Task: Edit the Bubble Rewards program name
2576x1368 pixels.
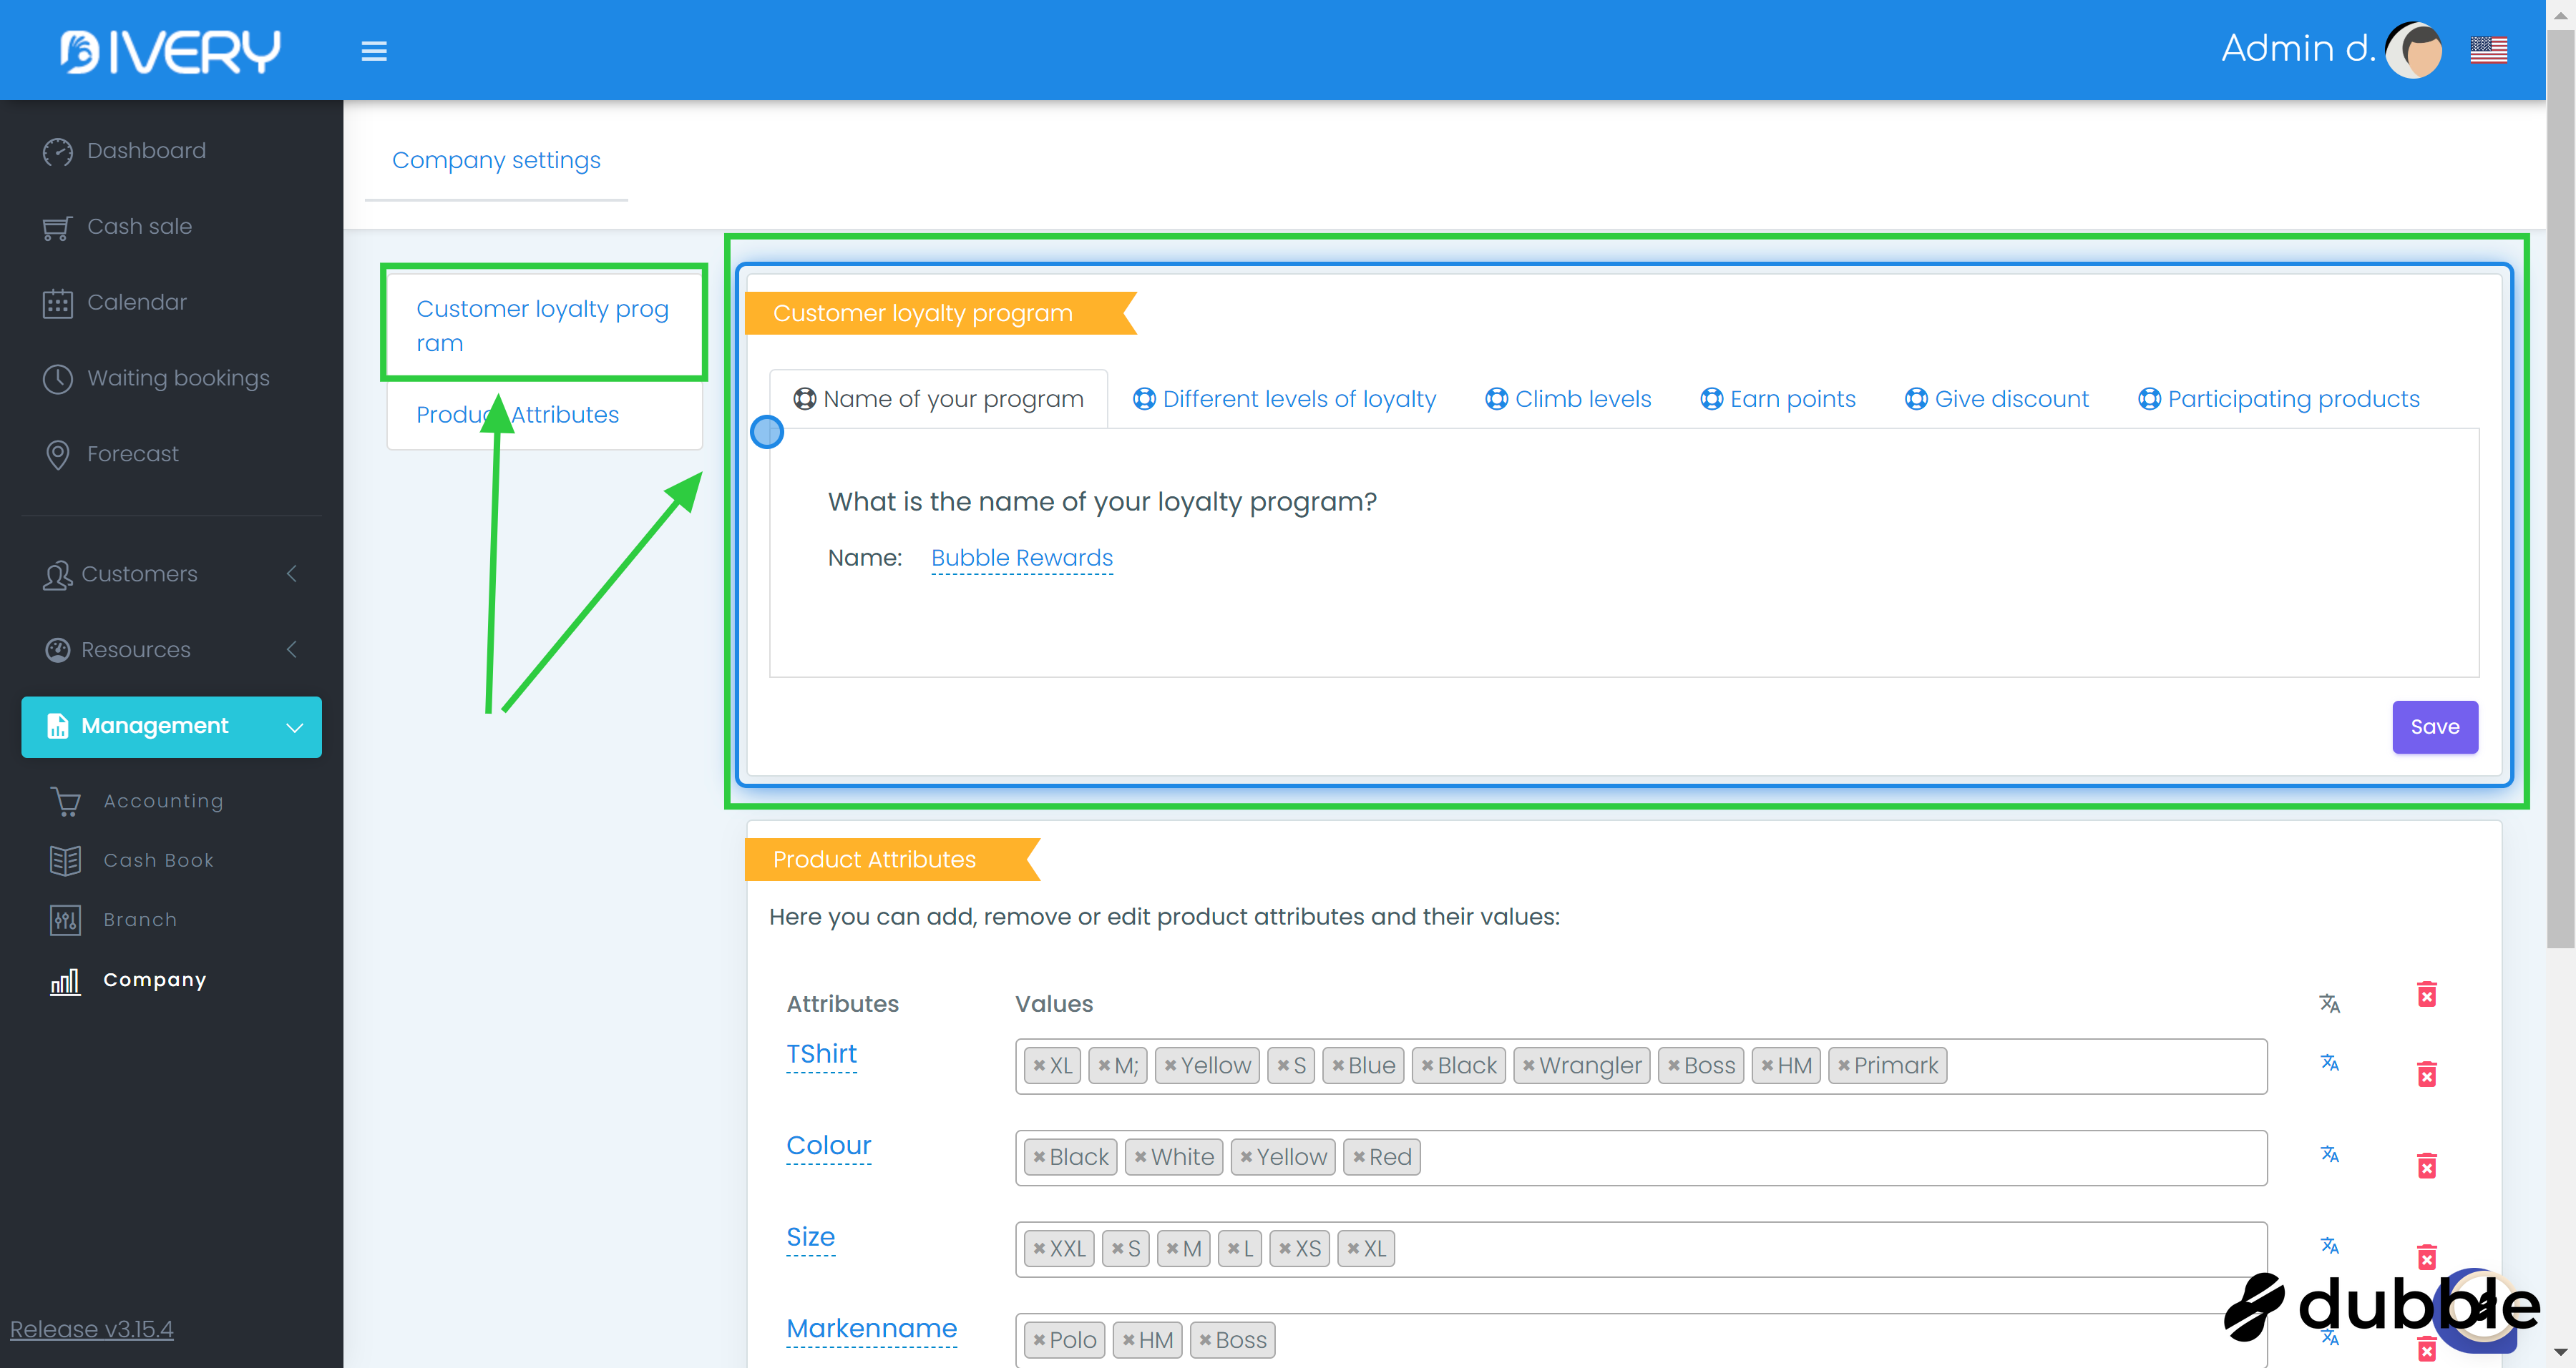Action: point(1021,558)
